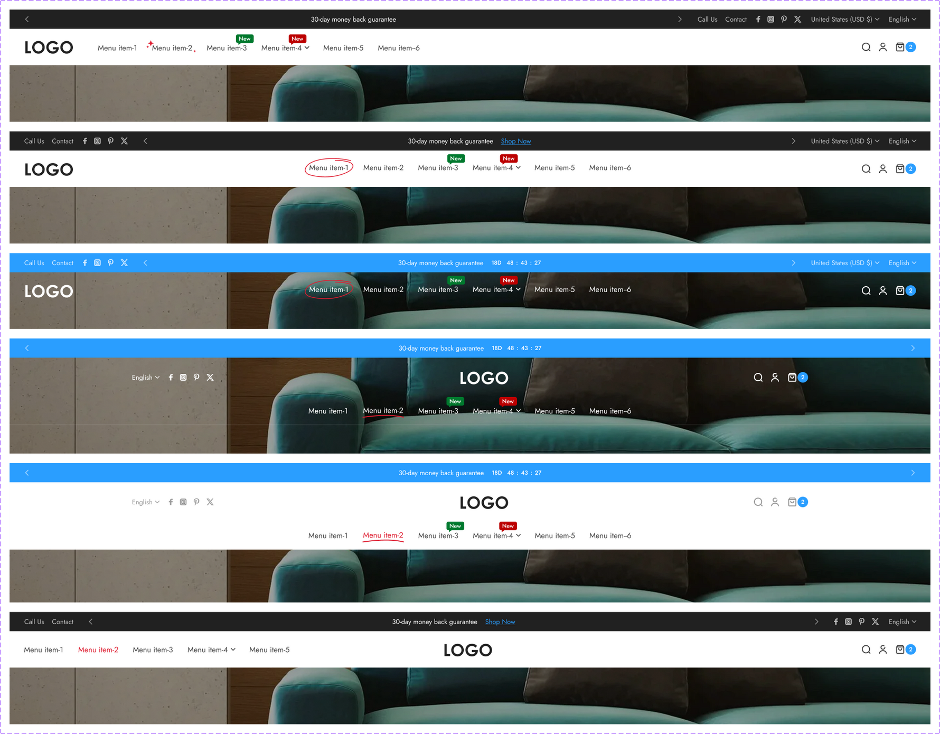Select Menu item-2 with sparkle in first header

[x=172, y=48]
